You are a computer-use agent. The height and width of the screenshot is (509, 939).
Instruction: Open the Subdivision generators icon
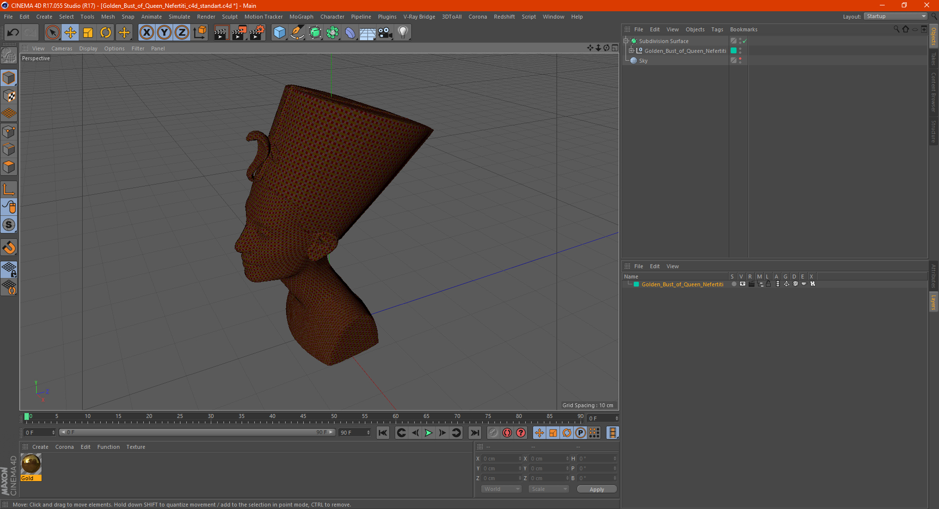(315, 33)
